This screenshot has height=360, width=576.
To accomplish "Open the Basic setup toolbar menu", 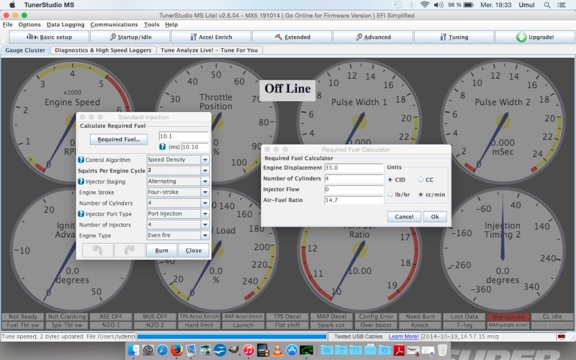I will tap(49, 37).
